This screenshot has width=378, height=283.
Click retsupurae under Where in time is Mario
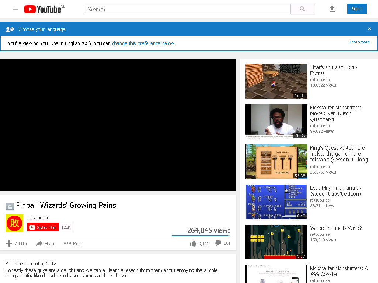pyautogui.click(x=320, y=234)
